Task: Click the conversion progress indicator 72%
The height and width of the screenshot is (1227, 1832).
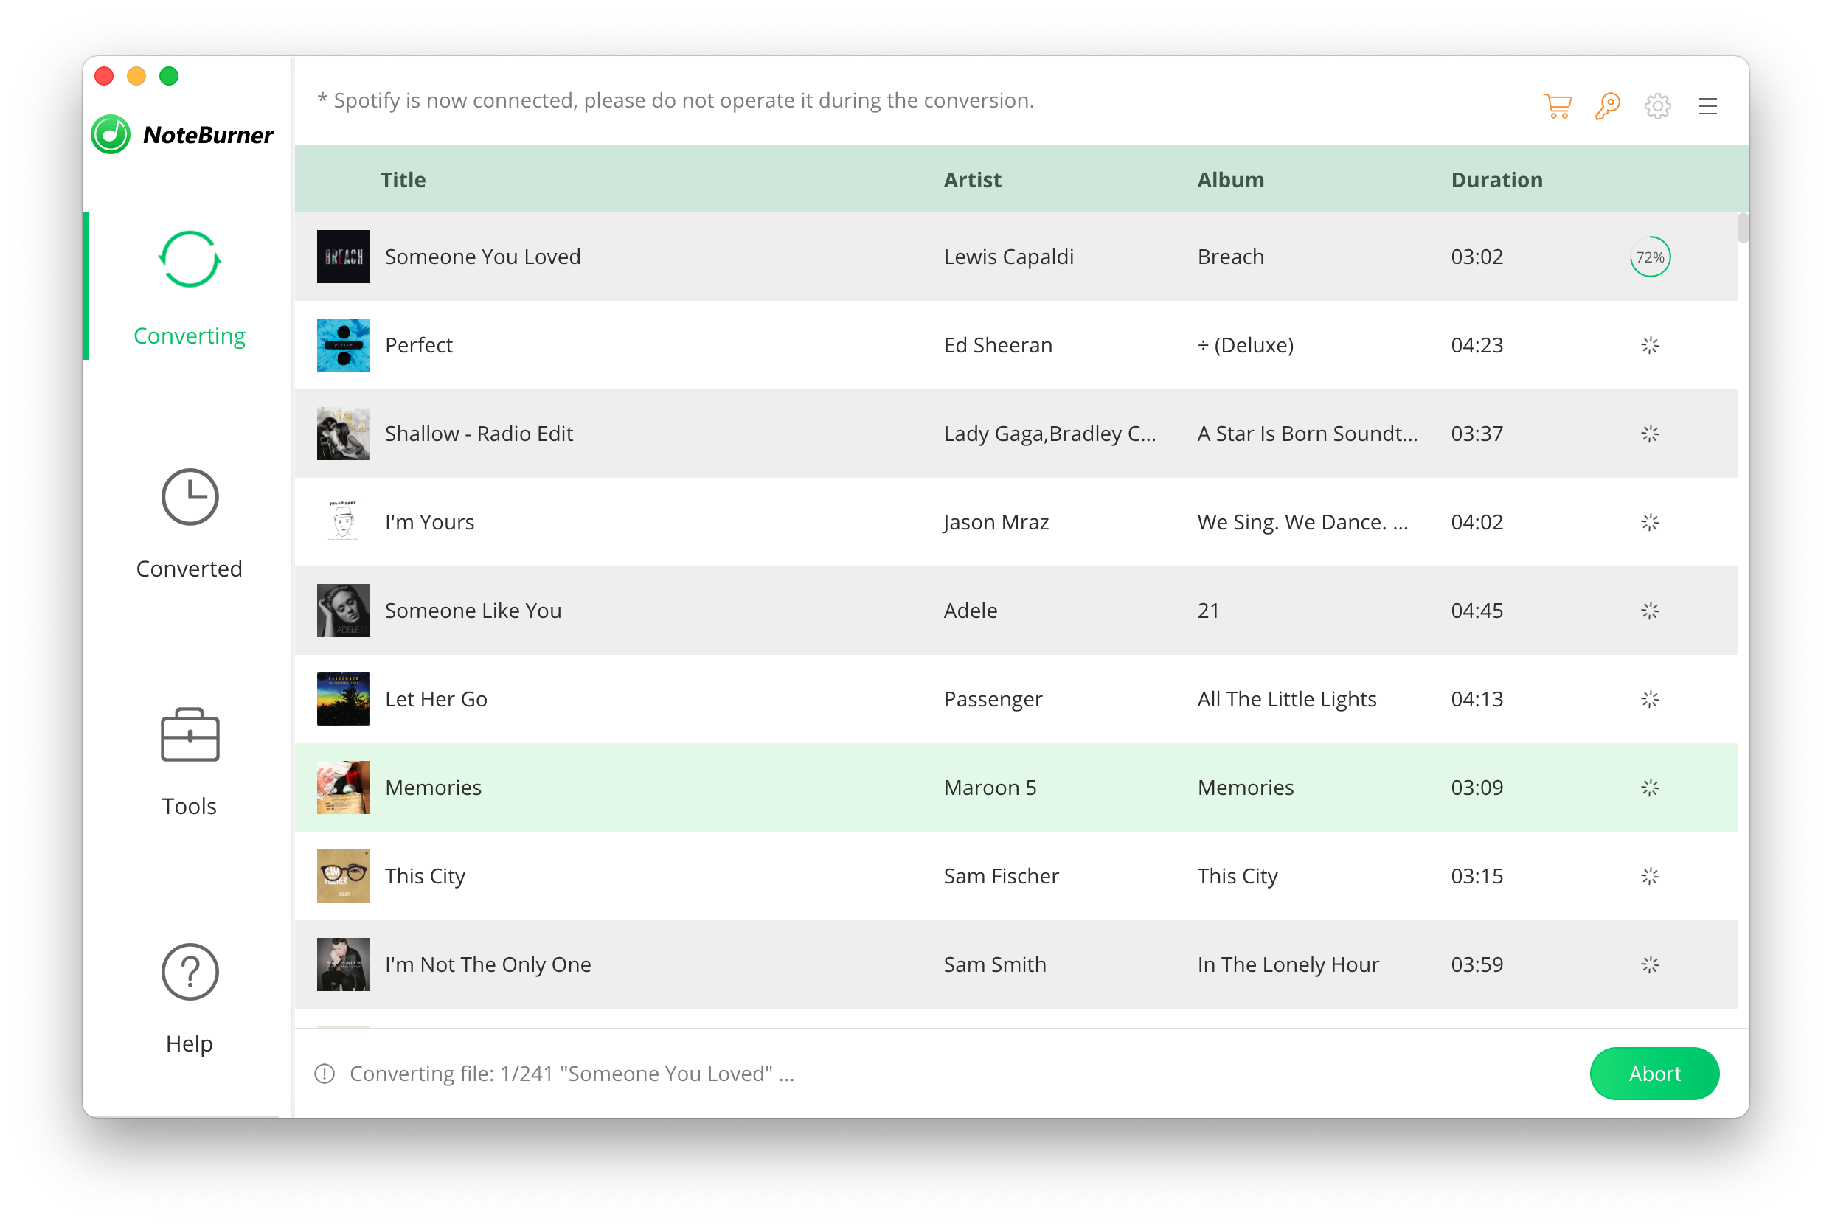Action: [x=1648, y=256]
